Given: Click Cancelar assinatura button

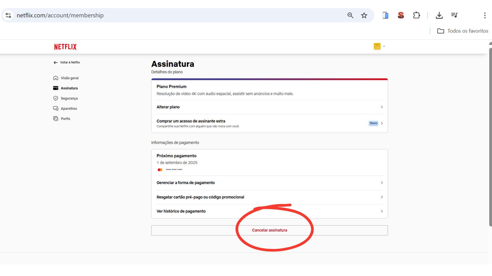Looking at the screenshot, I should coord(270,230).
